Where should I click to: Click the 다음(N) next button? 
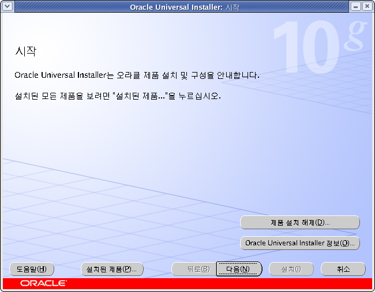[x=239, y=269]
